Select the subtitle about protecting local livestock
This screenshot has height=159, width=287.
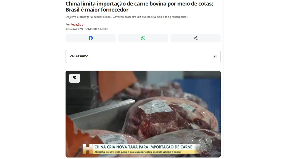click(127, 17)
